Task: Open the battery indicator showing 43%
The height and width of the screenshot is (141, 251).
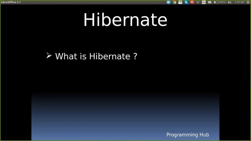Action: click(220, 2)
